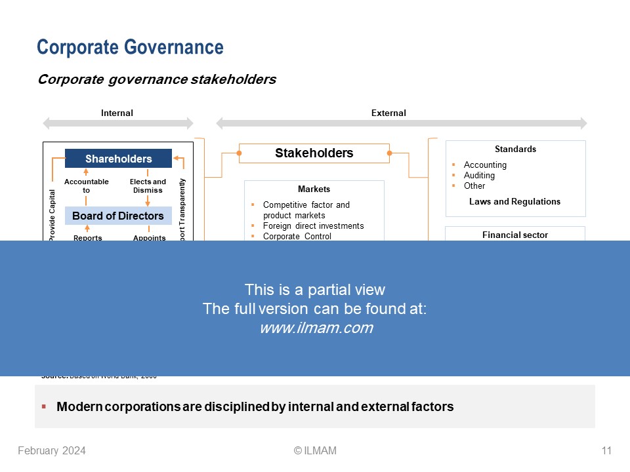The width and height of the screenshot is (630, 472).
Task: Click the February 2024 footer date
Action: (x=51, y=450)
